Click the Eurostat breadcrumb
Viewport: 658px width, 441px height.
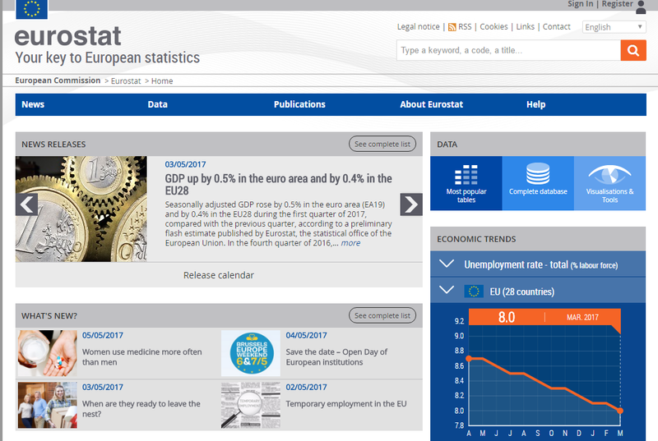pyautogui.click(x=126, y=80)
